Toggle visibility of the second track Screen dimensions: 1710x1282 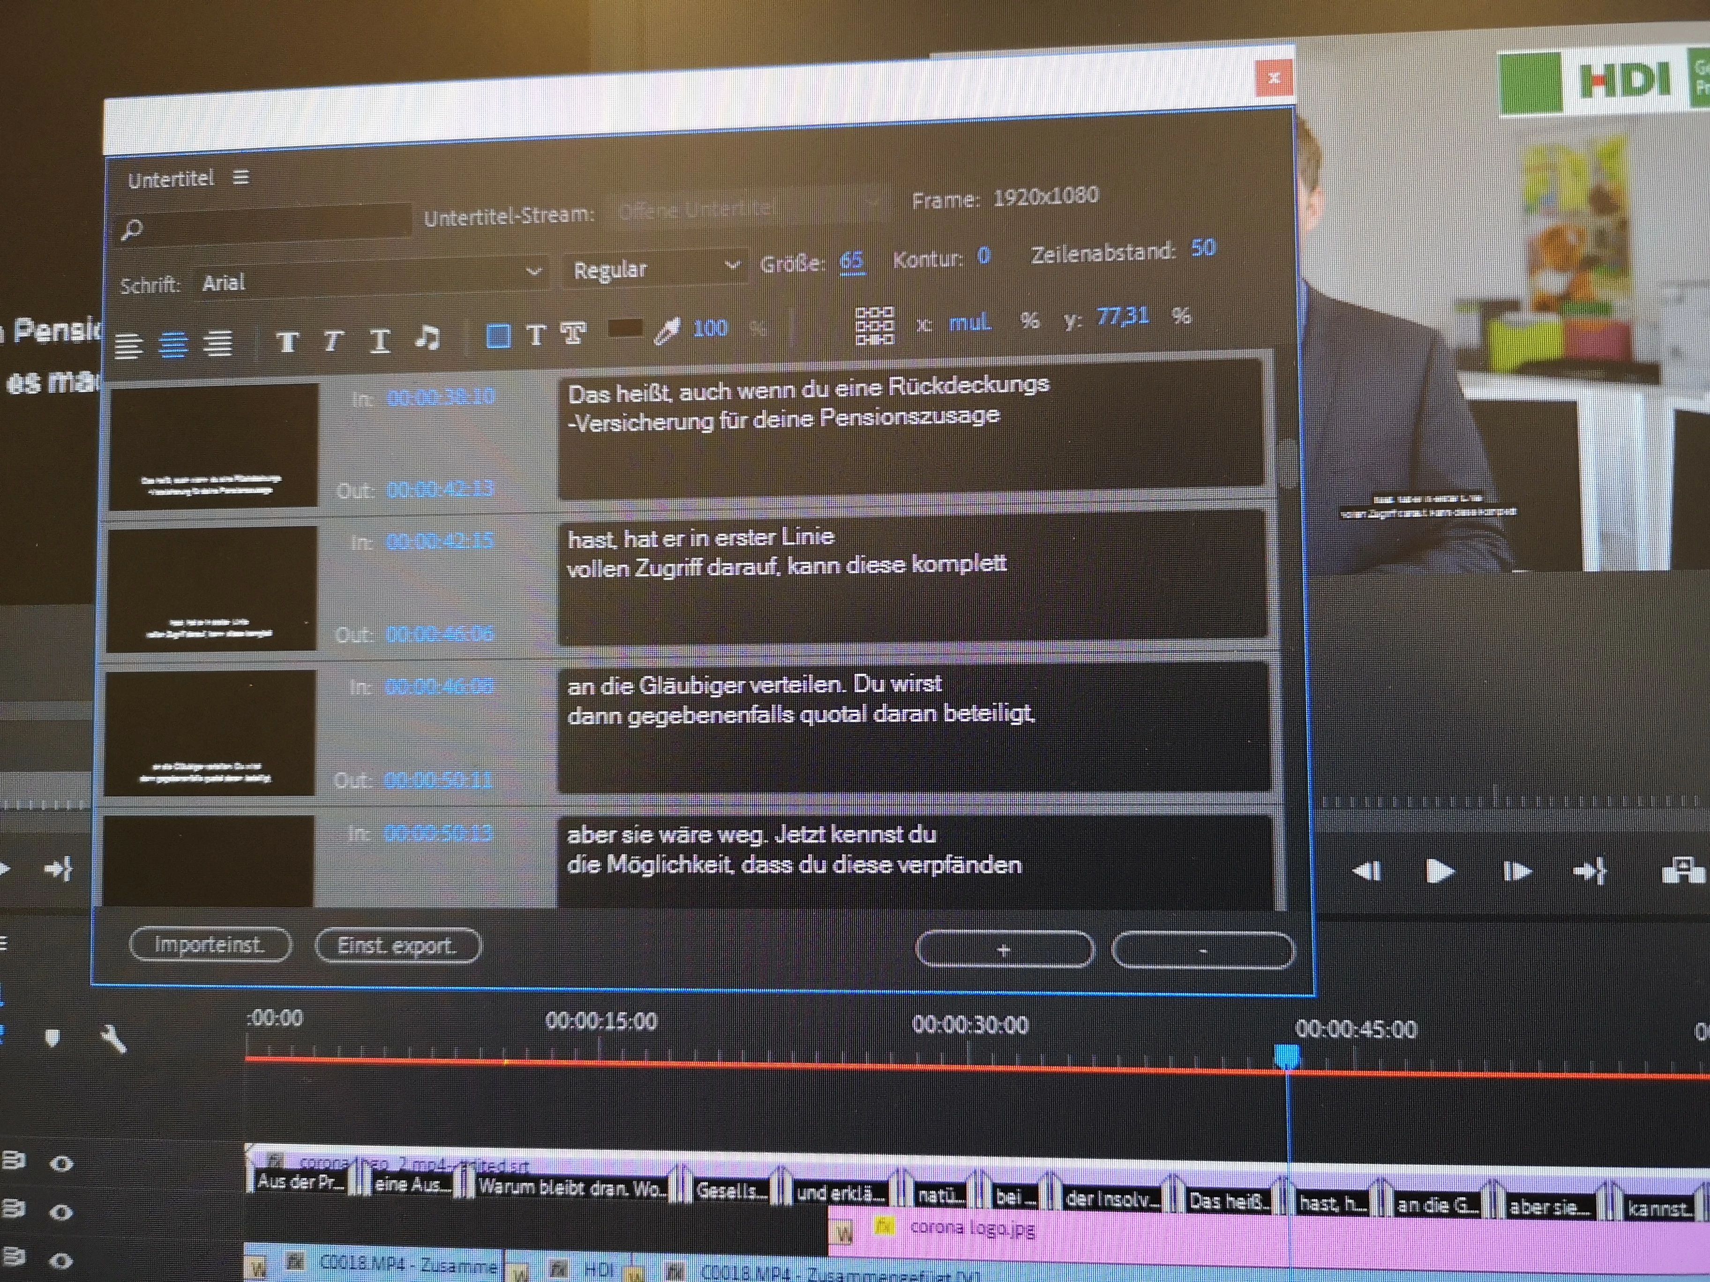pyautogui.click(x=61, y=1212)
